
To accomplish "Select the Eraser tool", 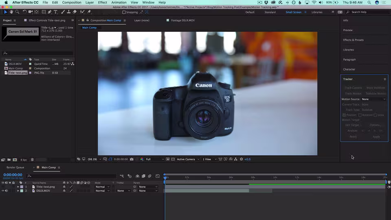I will coord(75,12).
